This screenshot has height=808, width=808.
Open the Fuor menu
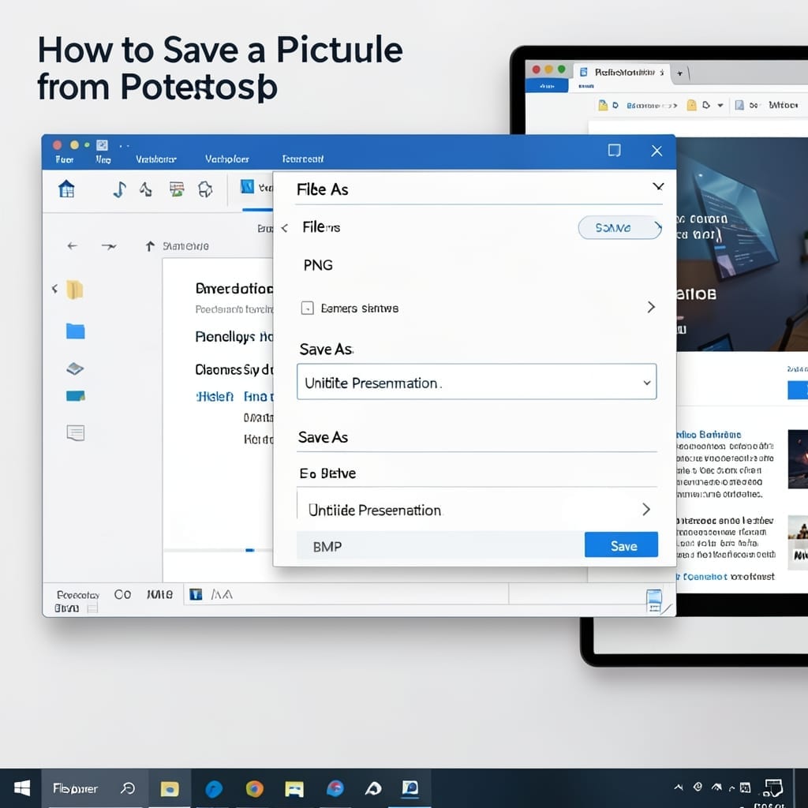[65, 159]
